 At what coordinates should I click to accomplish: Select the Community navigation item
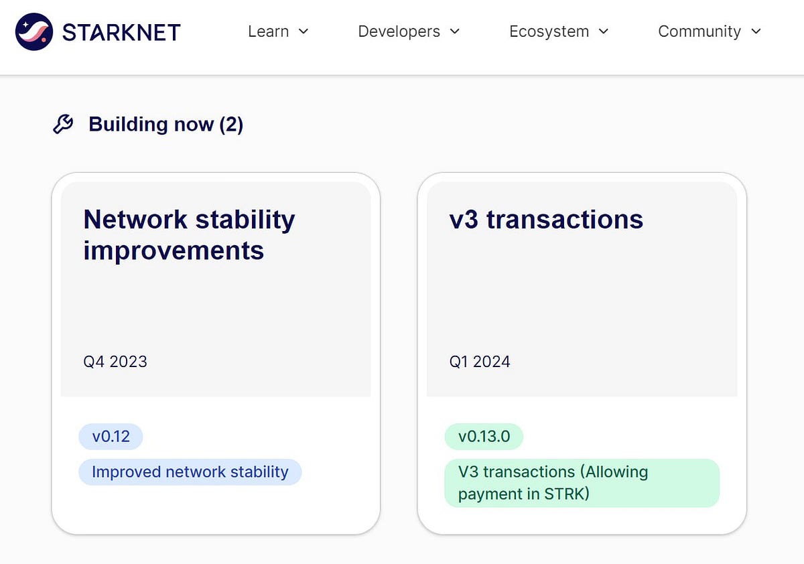point(699,31)
